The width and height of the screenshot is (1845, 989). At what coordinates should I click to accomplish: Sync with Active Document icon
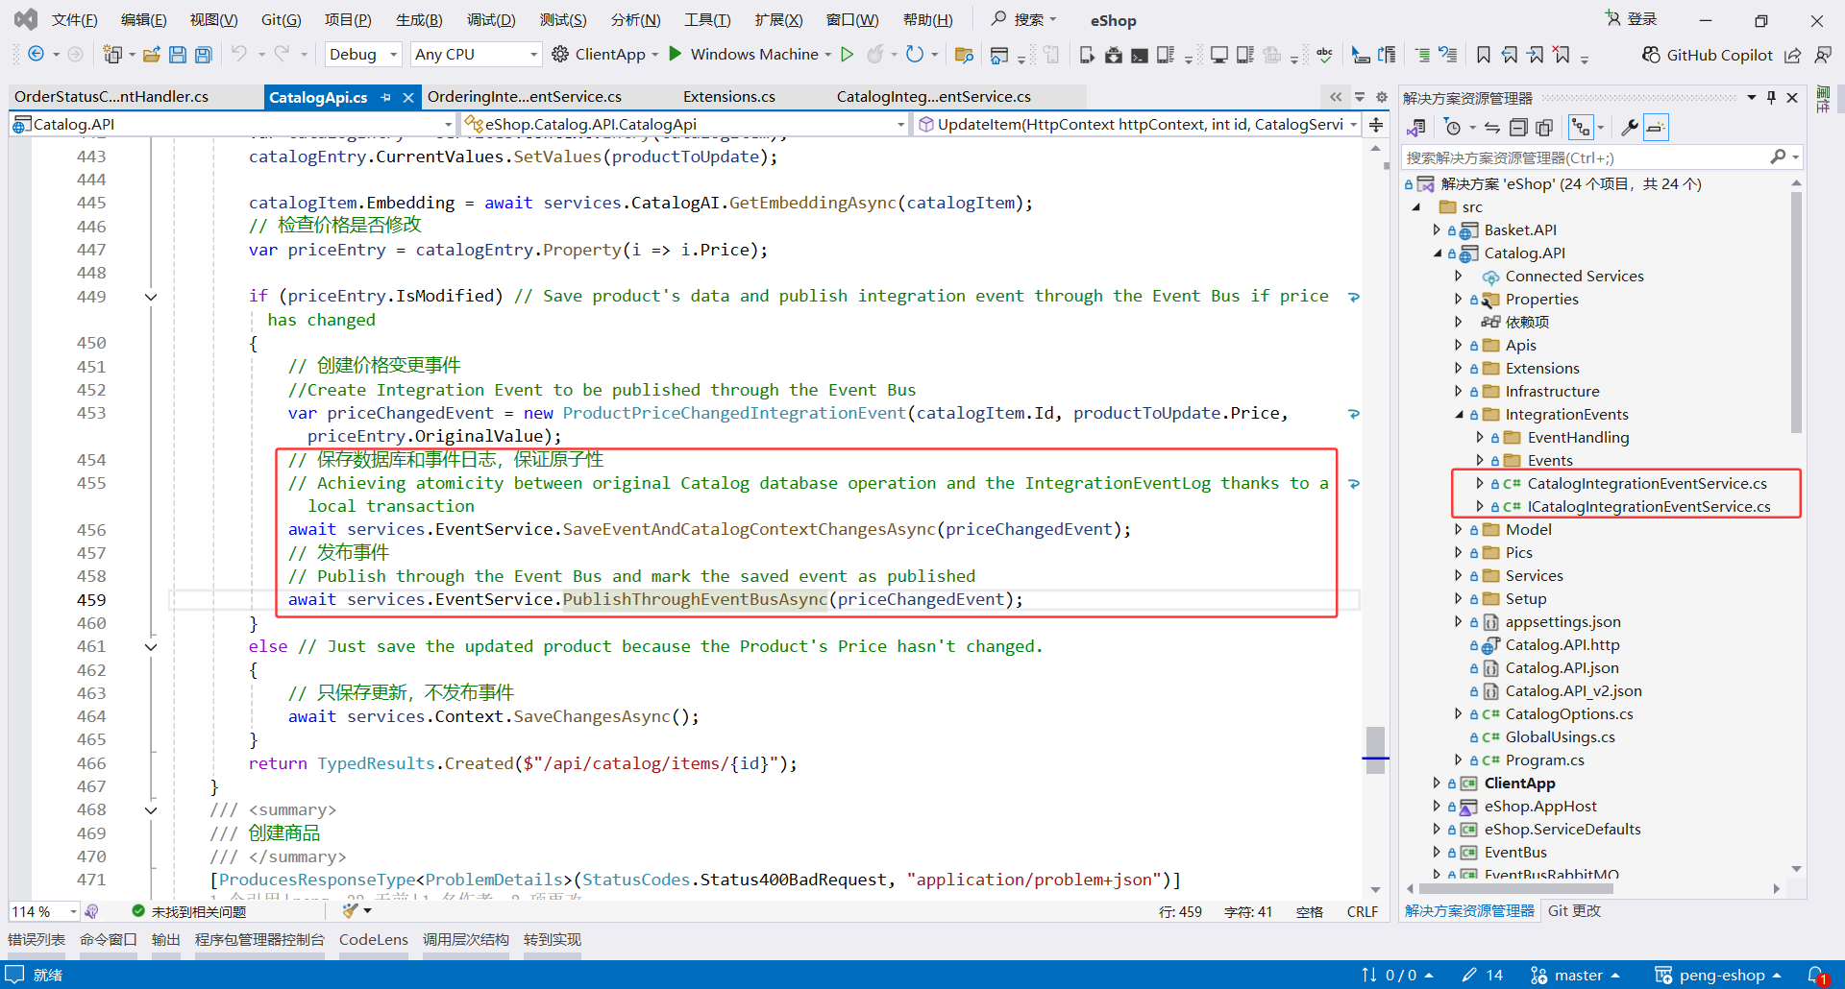click(x=1491, y=128)
